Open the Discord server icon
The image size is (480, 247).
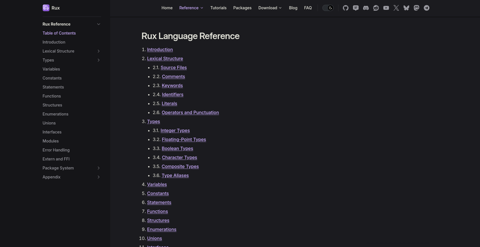(366, 8)
